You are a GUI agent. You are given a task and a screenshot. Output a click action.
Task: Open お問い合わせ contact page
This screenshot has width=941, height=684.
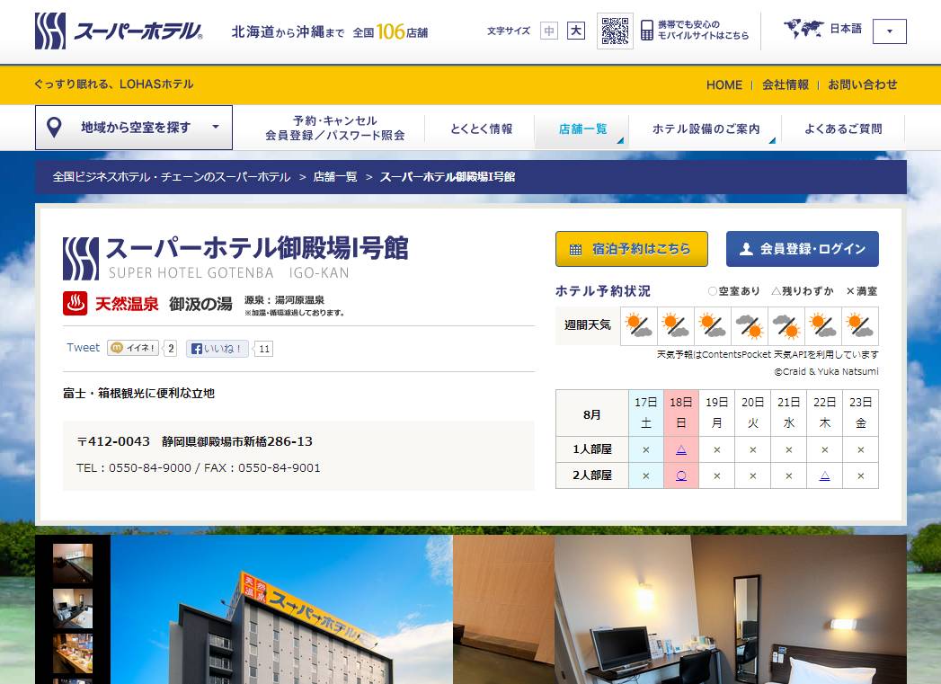(863, 84)
